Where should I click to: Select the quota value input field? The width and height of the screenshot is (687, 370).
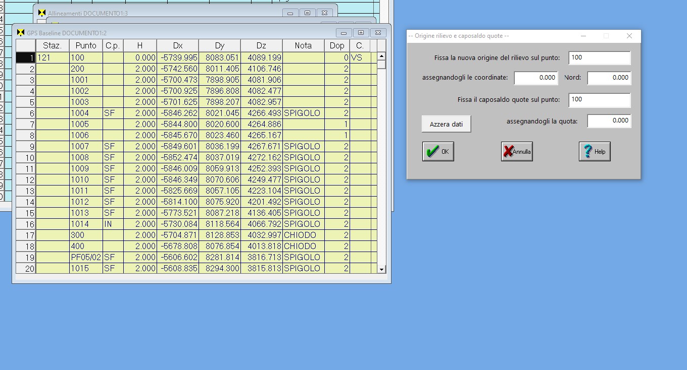[609, 121]
